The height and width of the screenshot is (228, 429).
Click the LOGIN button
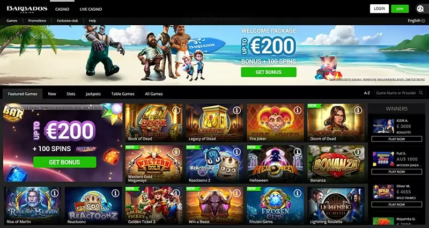pos(379,9)
